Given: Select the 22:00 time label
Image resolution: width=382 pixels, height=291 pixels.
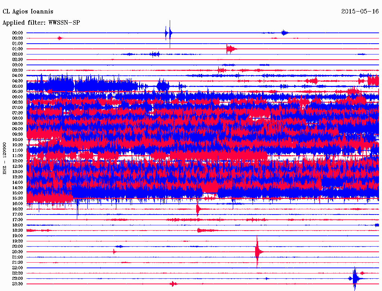Looking at the screenshot, I should [18, 268].
